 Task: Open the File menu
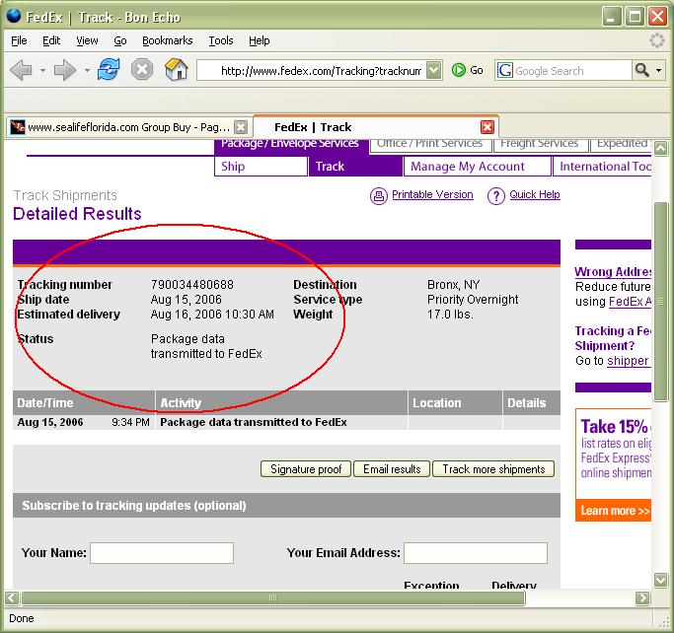coord(19,40)
